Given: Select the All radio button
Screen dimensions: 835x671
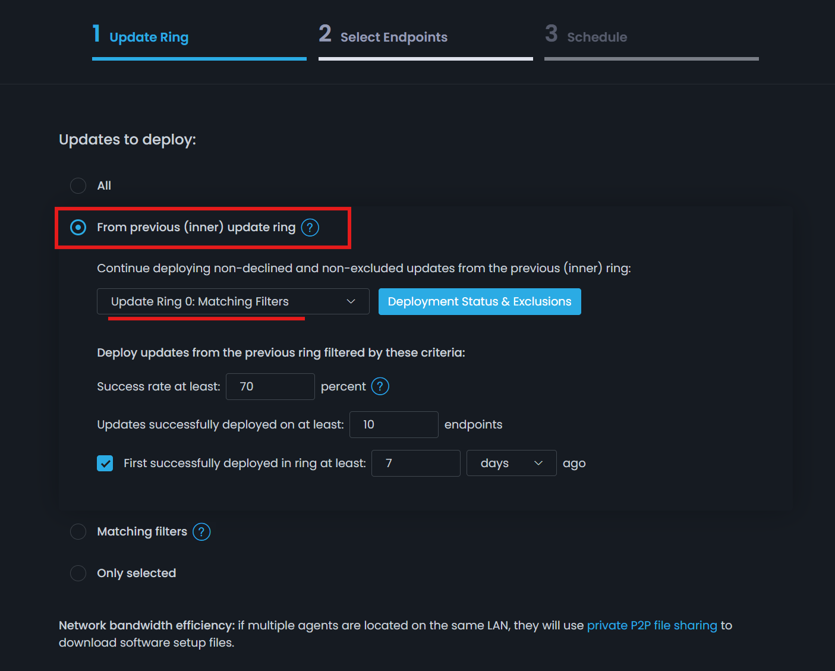Looking at the screenshot, I should click(x=78, y=185).
